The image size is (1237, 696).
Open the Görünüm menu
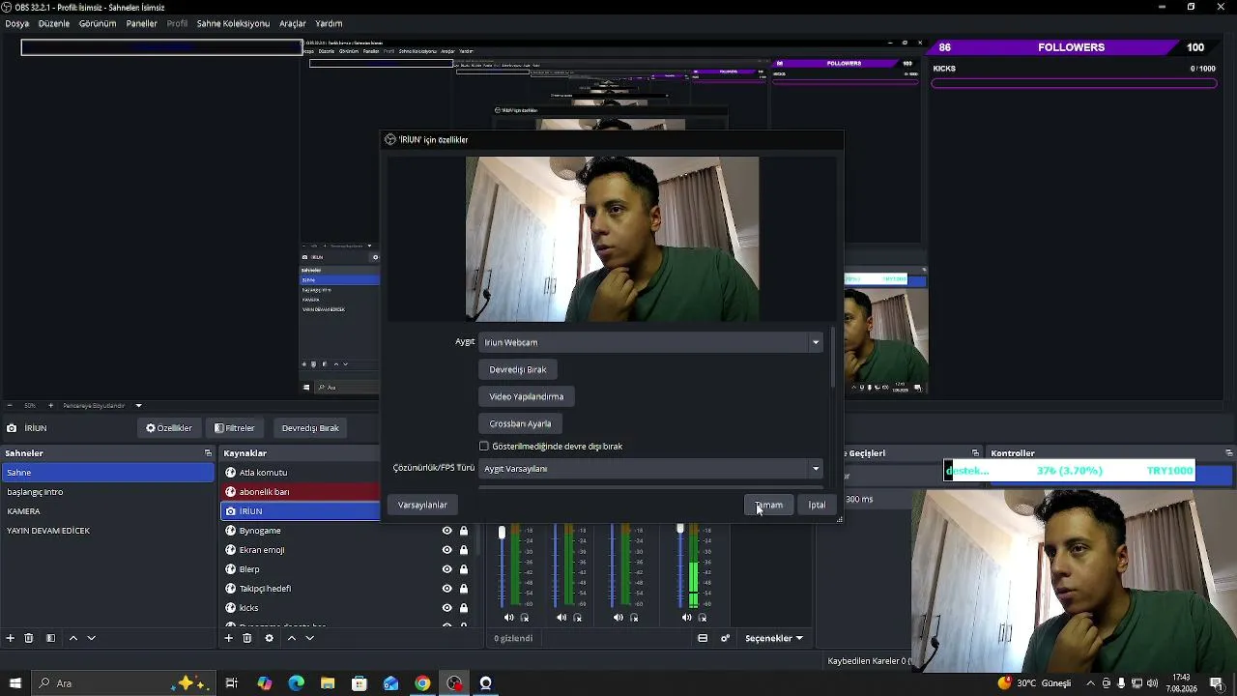point(98,23)
